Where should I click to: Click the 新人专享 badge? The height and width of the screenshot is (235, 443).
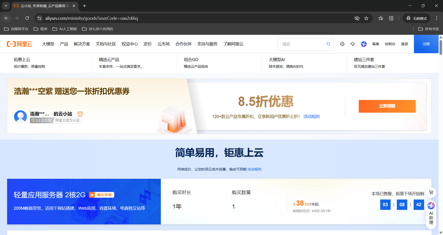click(x=101, y=195)
